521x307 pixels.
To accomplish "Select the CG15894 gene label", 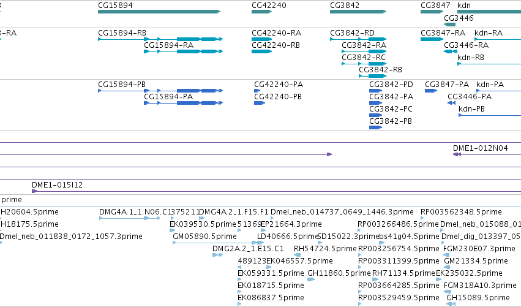I will 115,6.
